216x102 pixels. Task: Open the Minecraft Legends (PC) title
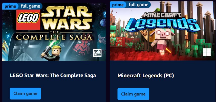pyautogui.click(x=146, y=76)
